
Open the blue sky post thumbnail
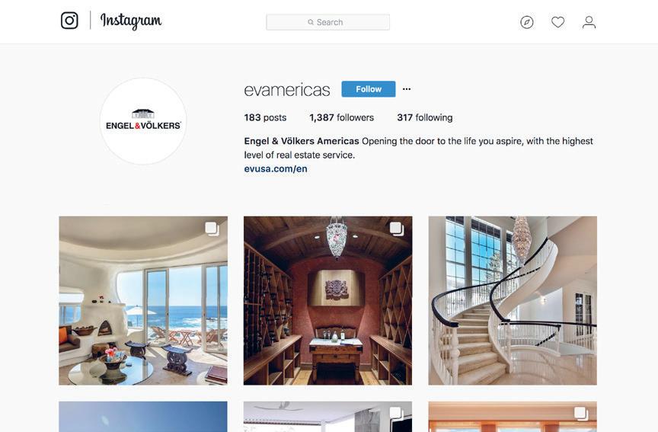click(x=143, y=417)
